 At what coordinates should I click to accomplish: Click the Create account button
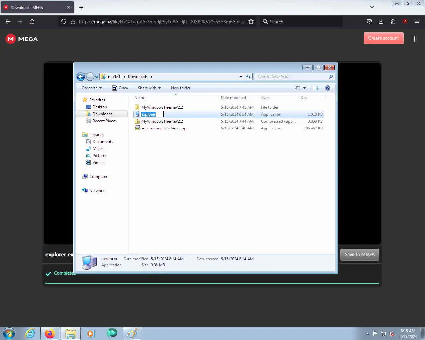coord(383,38)
